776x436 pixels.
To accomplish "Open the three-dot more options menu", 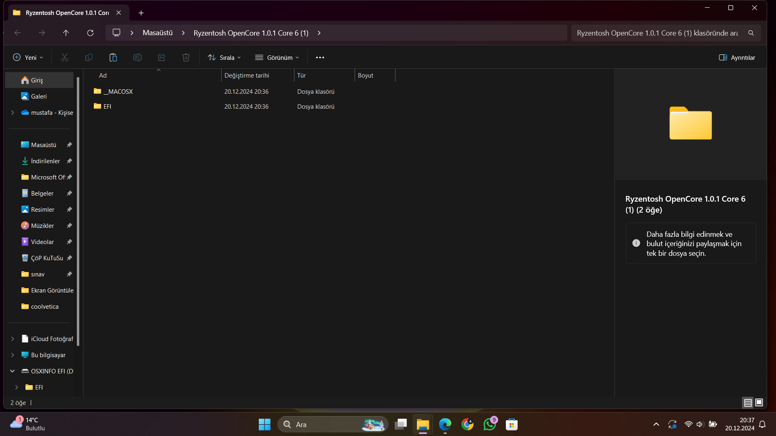I will click(x=320, y=57).
